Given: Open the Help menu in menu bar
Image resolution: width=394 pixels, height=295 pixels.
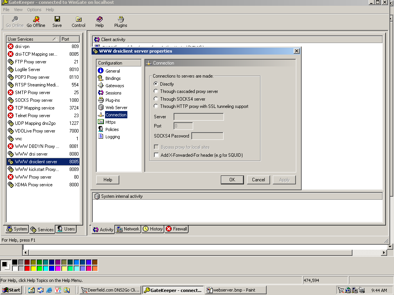Looking at the screenshot, I should tap(50, 10).
